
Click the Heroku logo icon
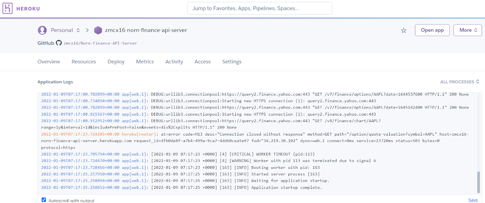(8, 8)
